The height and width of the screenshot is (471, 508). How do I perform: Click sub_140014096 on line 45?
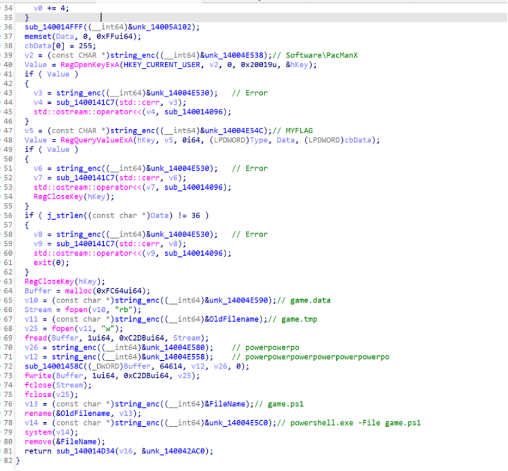pos(193,111)
